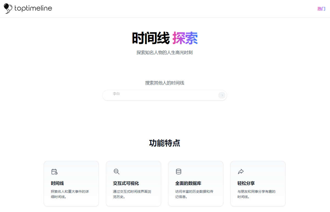The image size is (330, 212).
Task: Click the 与朋友和同事分享有趣的时间线 description
Action: coord(256,194)
